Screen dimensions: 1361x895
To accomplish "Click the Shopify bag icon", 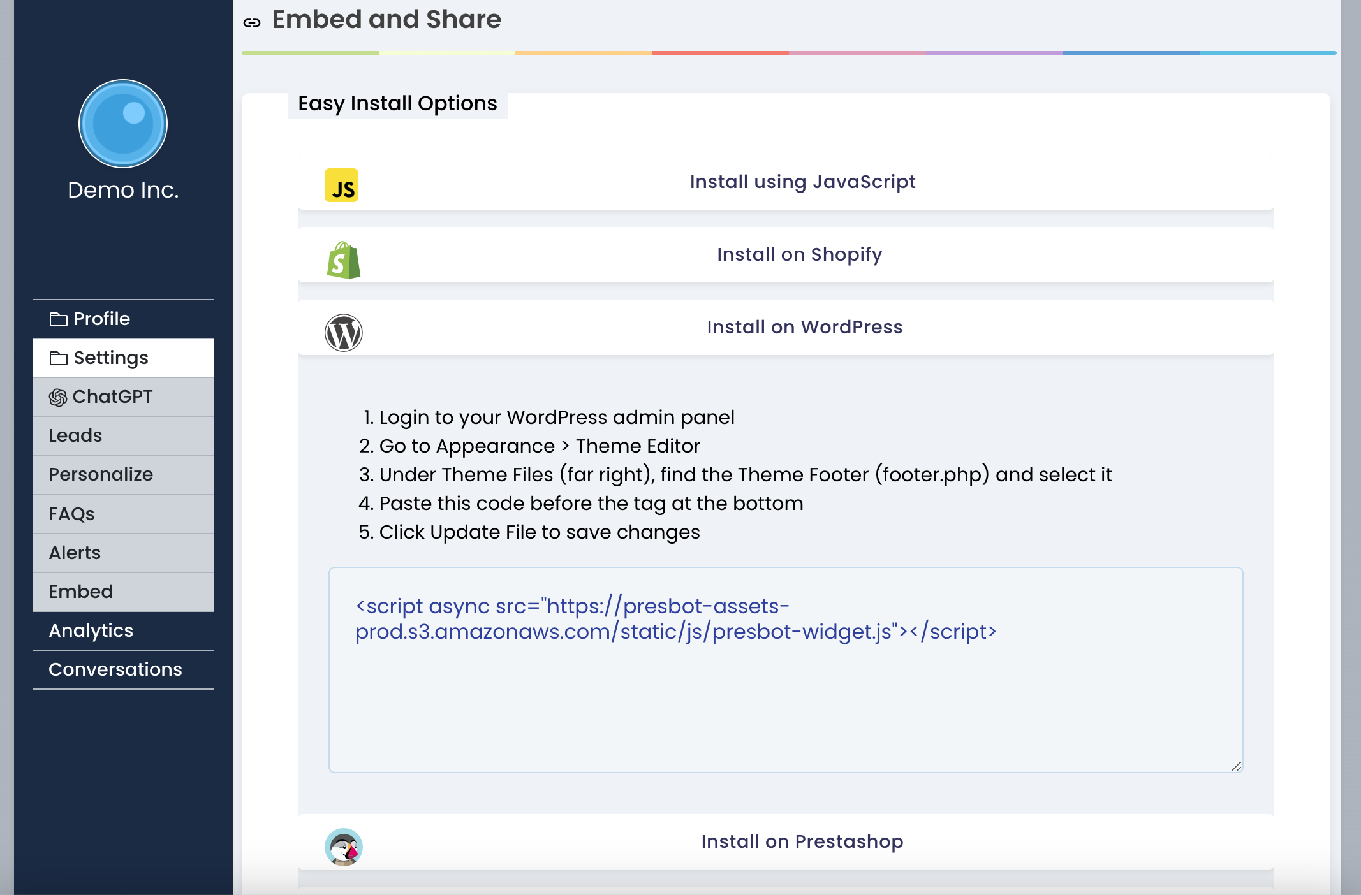I will [344, 260].
